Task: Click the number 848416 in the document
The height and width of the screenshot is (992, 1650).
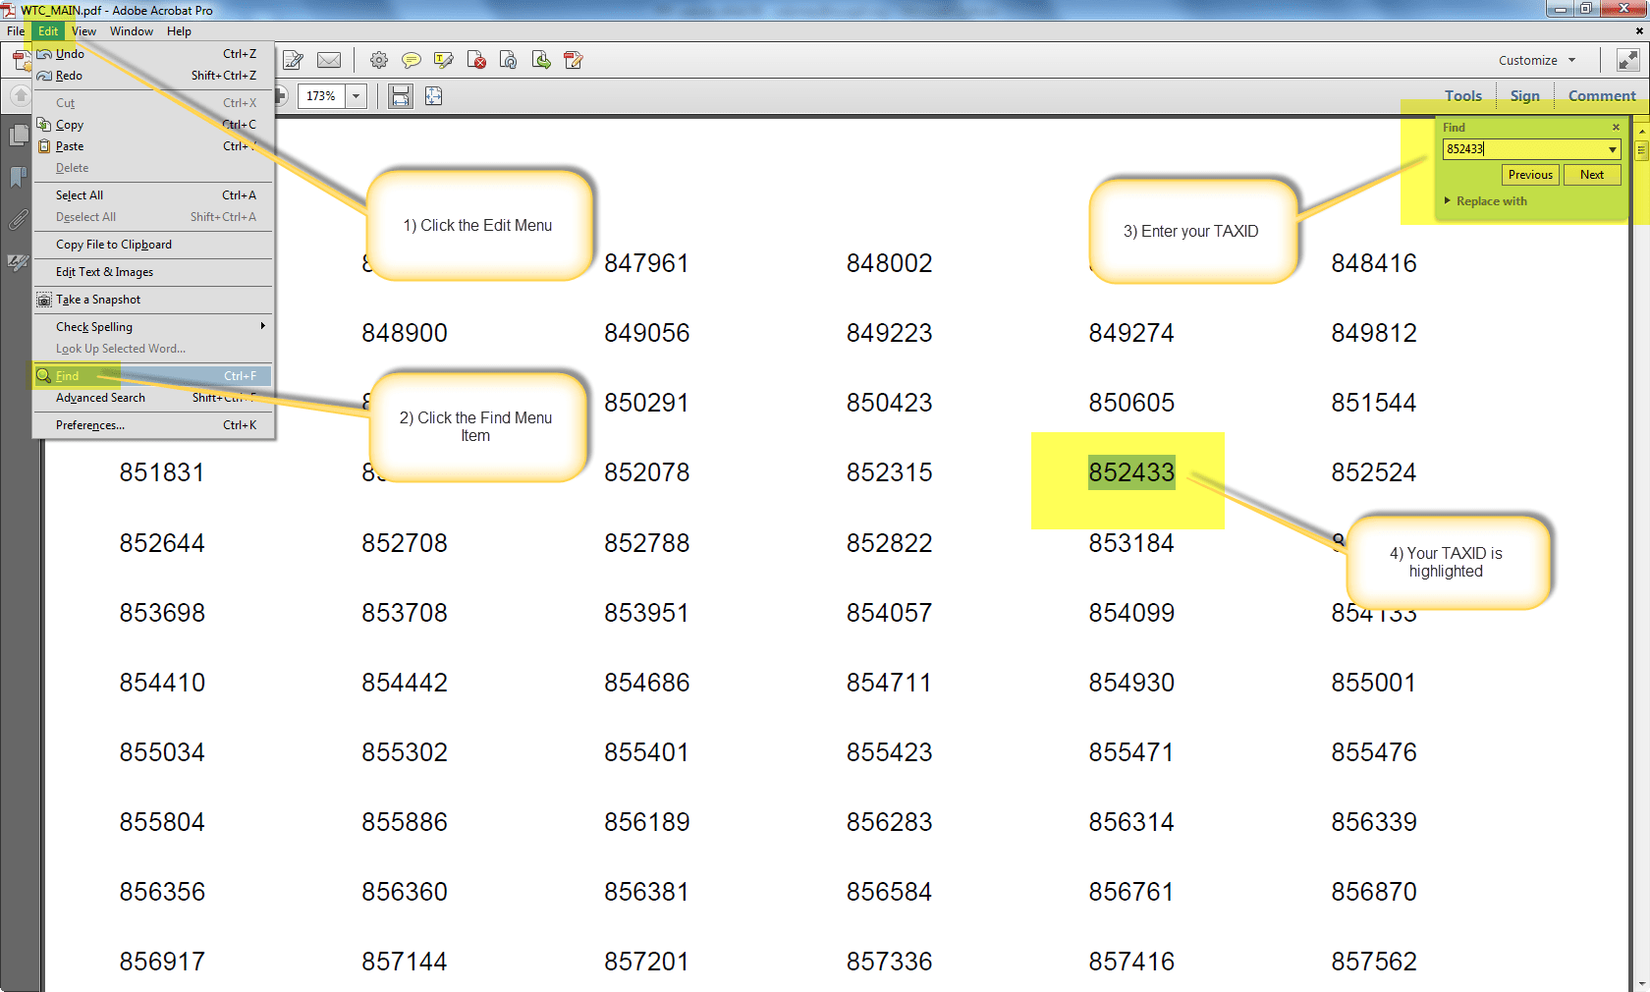Action: (1374, 263)
